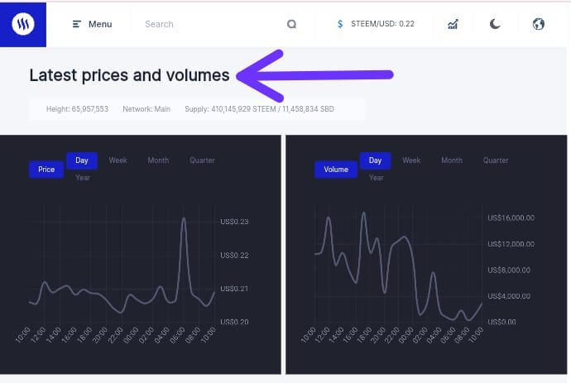This screenshot has height=383, width=571.
Task: Select Year tab on Volume chart
Action: coord(377,178)
